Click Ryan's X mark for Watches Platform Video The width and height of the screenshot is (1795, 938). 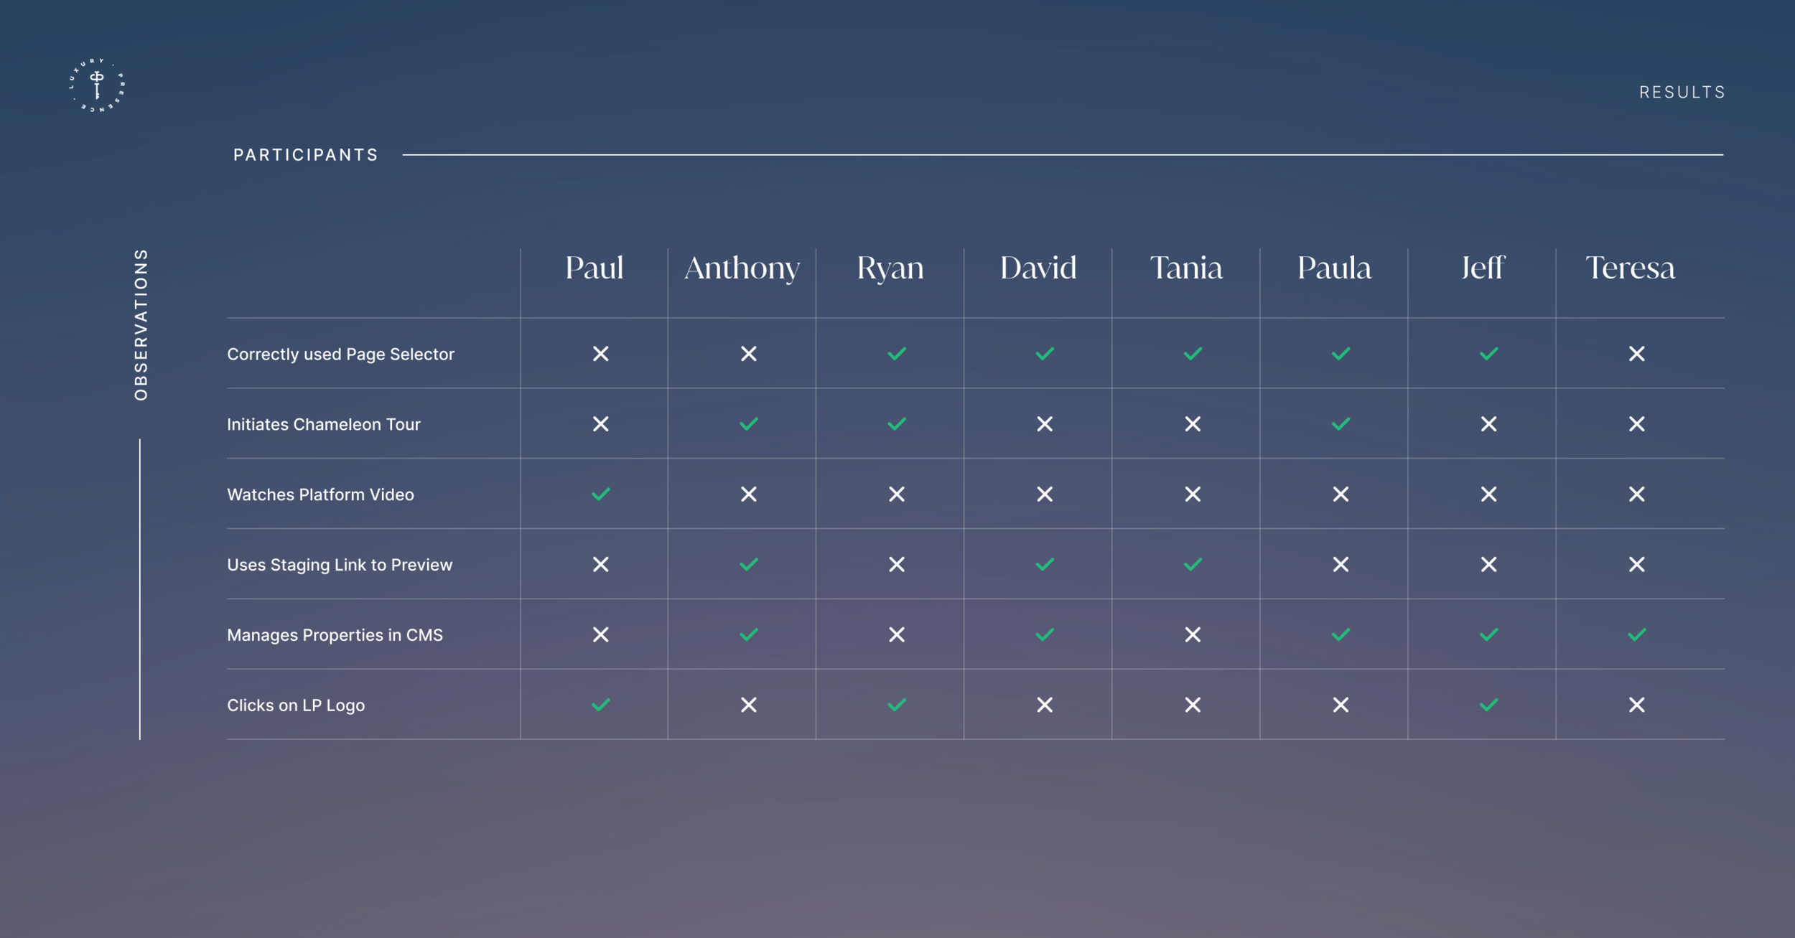[896, 494]
